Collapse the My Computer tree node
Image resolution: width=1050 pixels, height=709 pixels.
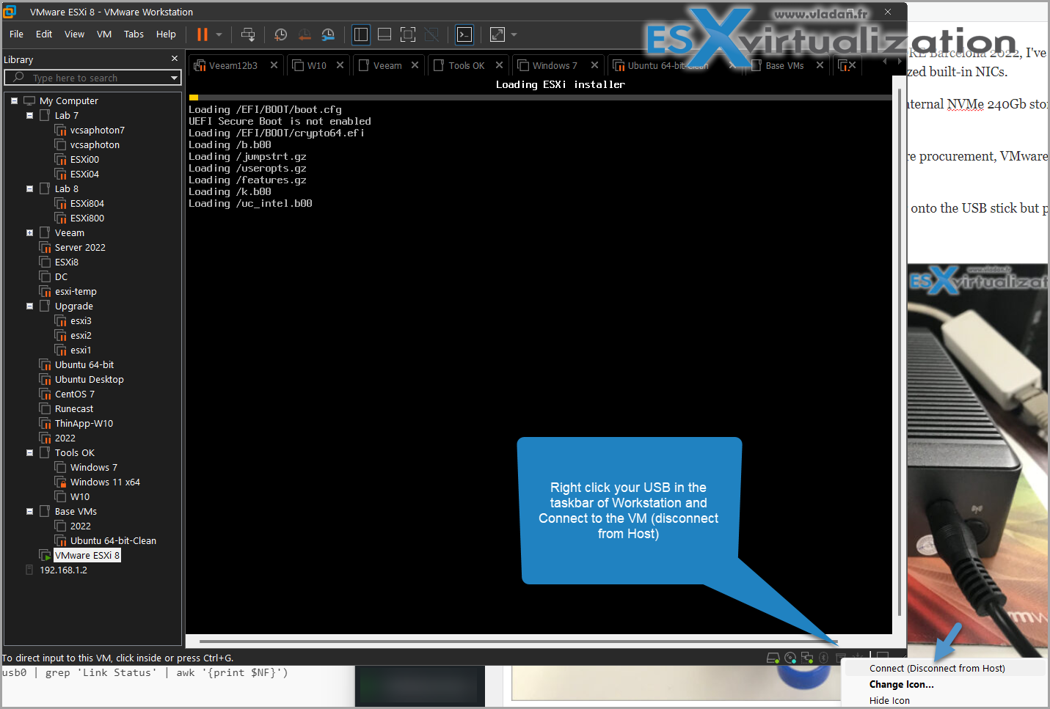(14, 101)
